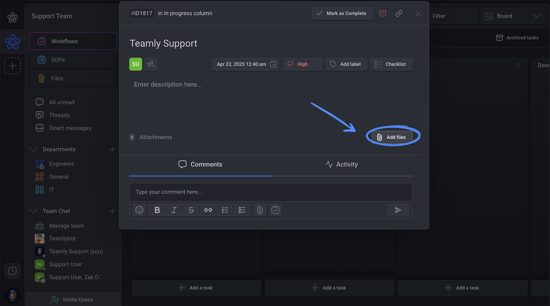The height and width of the screenshot is (306, 550).
Task: Add a task in the third column
Action: (463, 288)
